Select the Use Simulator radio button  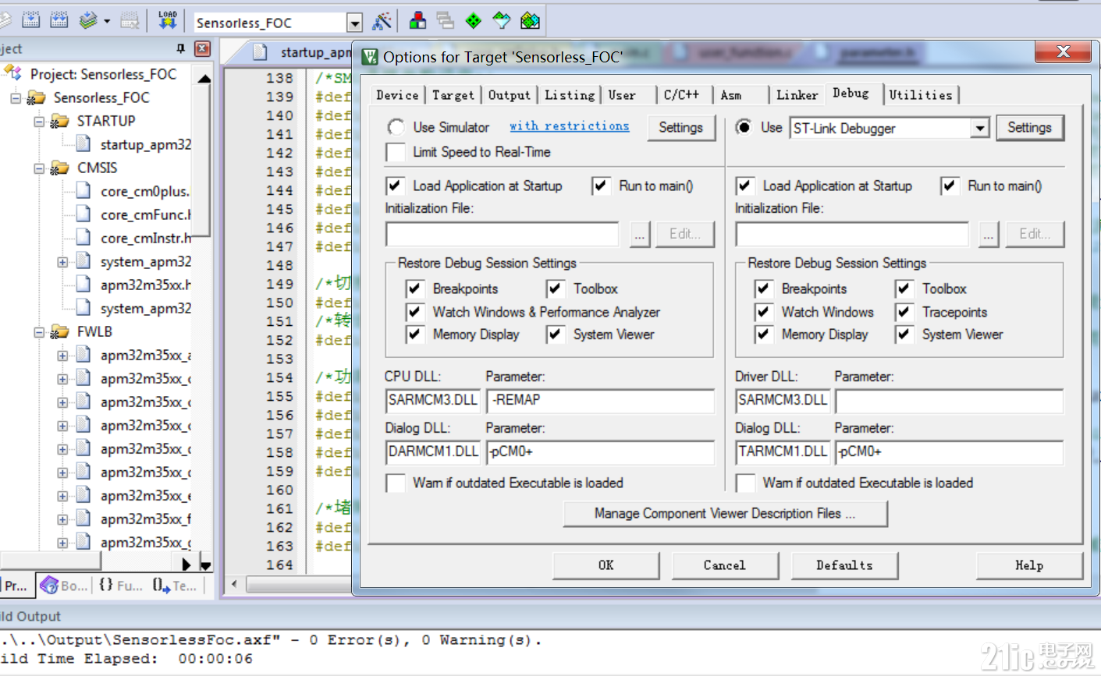point(396,127)
